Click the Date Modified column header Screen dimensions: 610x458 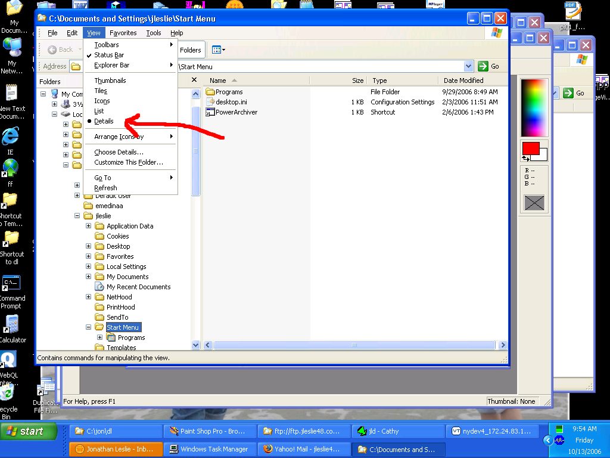pos(463,81)
